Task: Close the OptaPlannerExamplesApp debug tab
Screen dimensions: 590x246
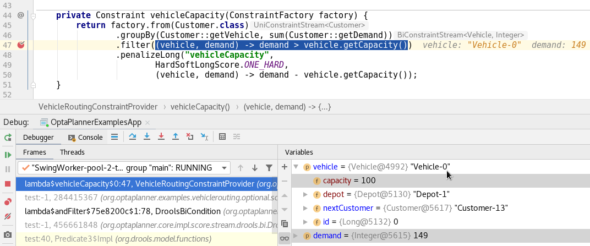Action: tap(147, 123)
